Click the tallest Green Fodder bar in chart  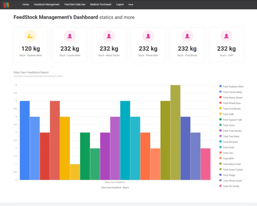coord(175,134)
